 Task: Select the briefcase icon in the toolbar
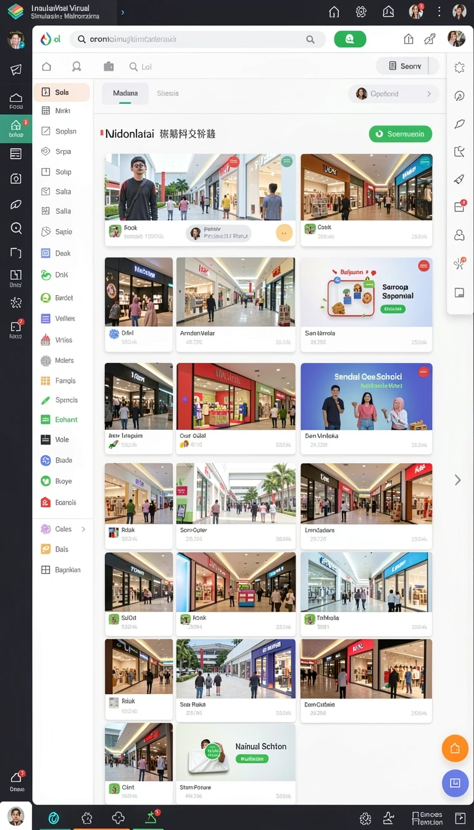coord(109,67)
